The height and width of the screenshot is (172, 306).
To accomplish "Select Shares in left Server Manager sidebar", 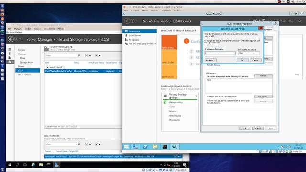I will tap(21, 66).
